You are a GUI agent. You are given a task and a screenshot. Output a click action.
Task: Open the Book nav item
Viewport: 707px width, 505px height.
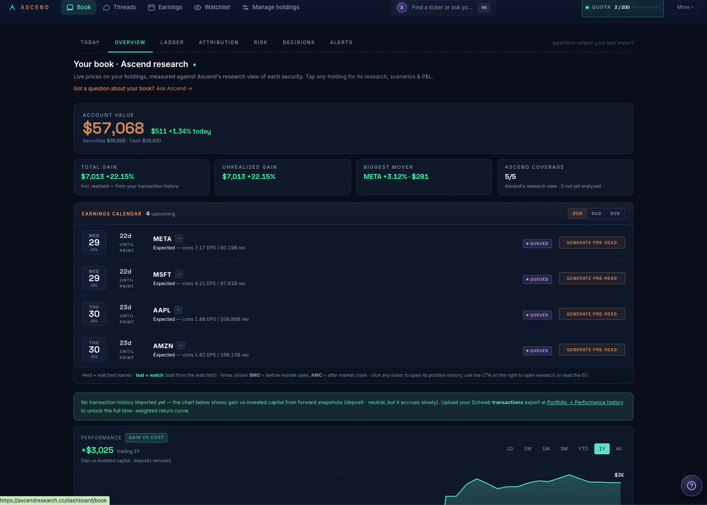point(78,7)
